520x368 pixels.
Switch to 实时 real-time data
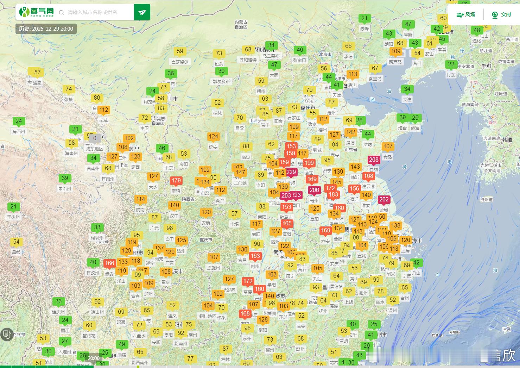click(501, 14)
